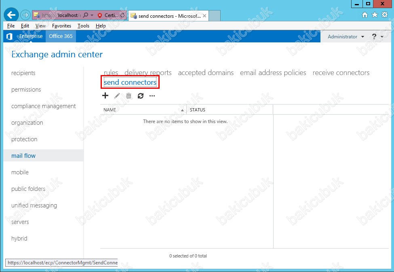
Task: Select mail flow in the sidebar
Action: tap(44, 155)
